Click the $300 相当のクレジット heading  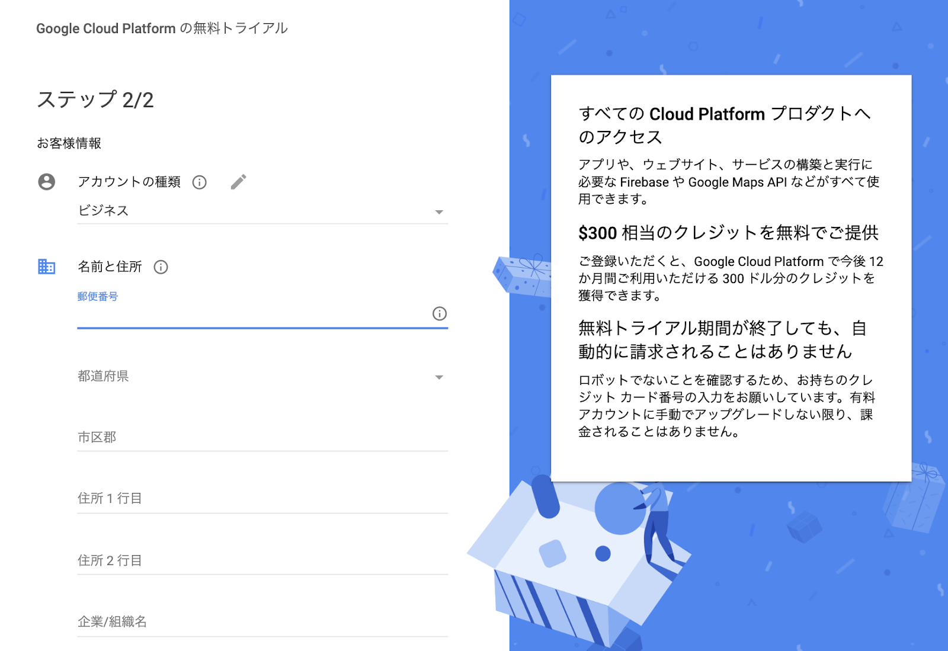tap(729, 233)
